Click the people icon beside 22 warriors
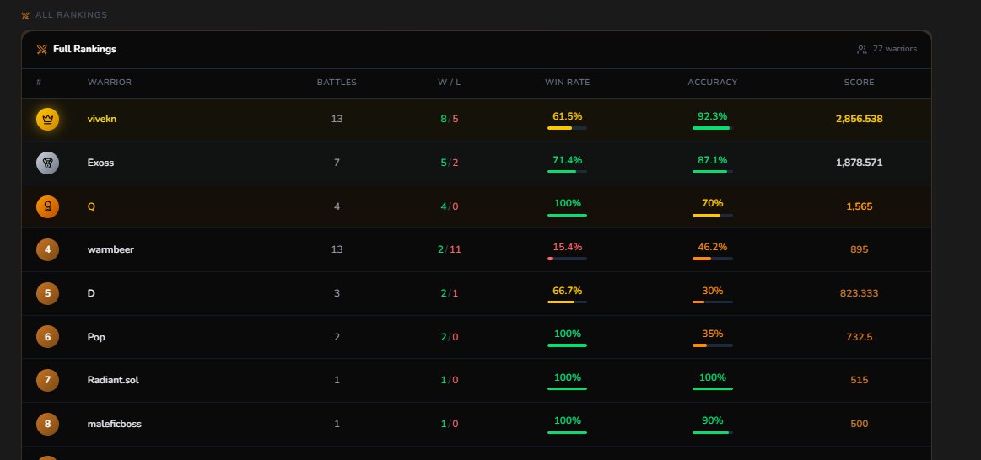Screen dimensions: 981x460 coord(861,50)
